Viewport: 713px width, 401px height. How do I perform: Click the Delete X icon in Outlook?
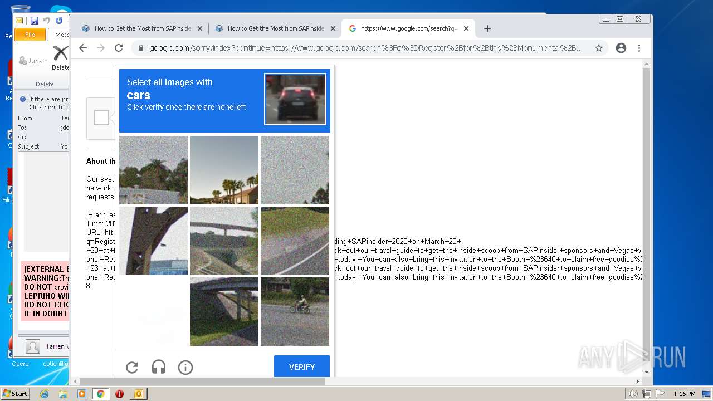(60, 53)
